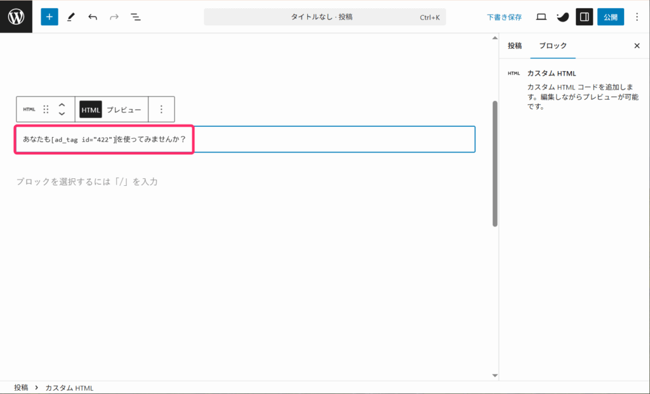Image resolution: width=650 pixels, height=394 pixels.
Task: Switch to プレビュー mode
Action: 124,110
